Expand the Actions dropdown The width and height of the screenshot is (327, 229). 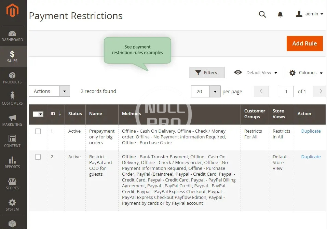tap(64, 91)
